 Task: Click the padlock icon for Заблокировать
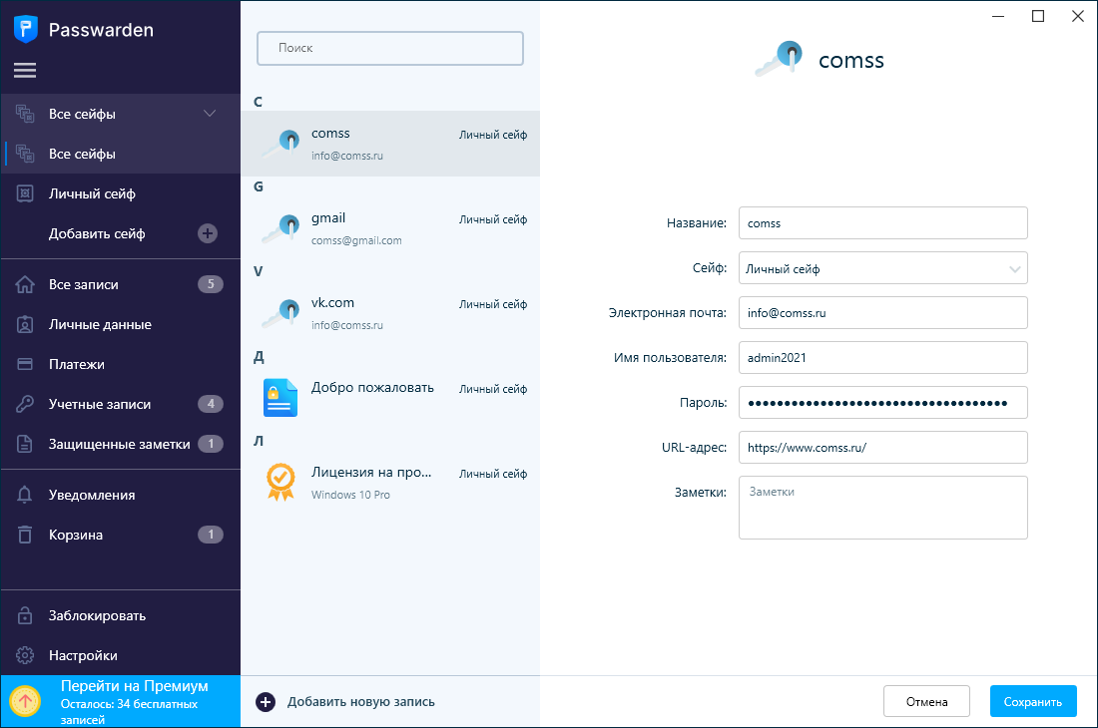[x=25, y=615]
